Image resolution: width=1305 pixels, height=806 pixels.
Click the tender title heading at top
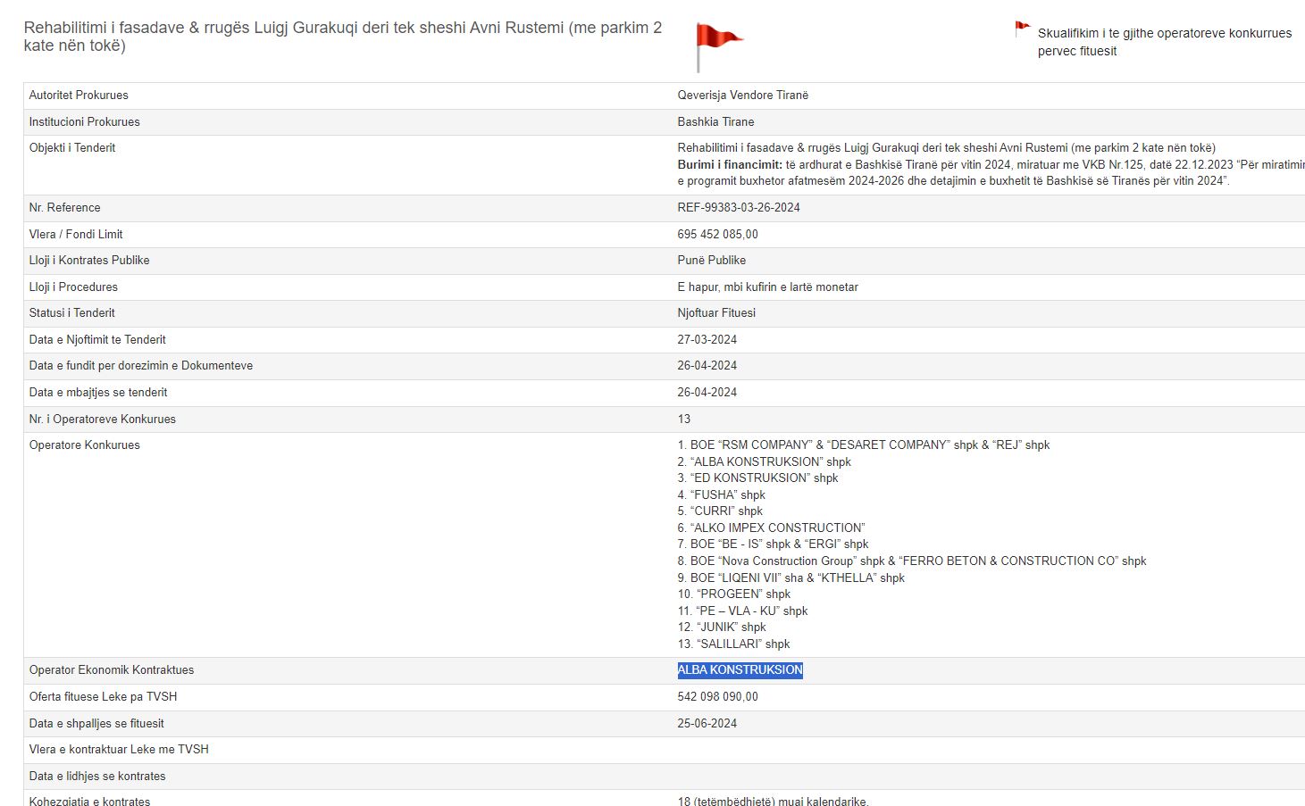pos(343,37)
